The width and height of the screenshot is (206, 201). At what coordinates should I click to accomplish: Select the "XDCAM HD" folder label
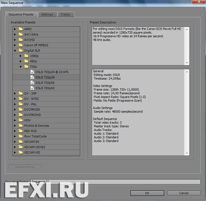pos(32,152)
